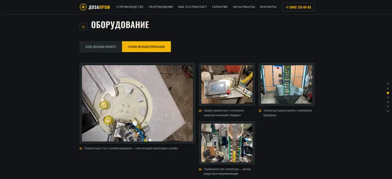Click caption «Приводной узел элеватора»
Viewport: 392px width, 179px height.
pyautogui.click(x=228, y=172)
